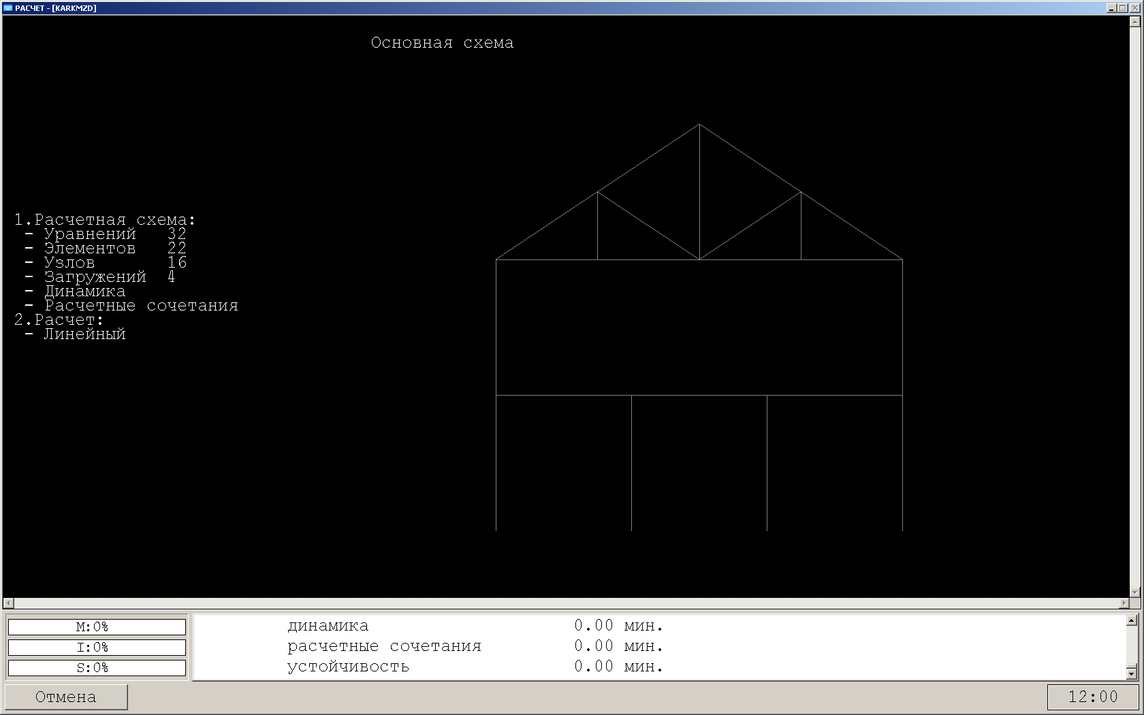Viewport: 1144px width, 715px height.
Task: Click the 'расчетные сочетания' log row
Action: click(475, 646)
